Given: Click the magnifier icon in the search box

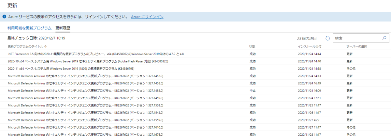Looking at the screenshot, I should point(384,38).
